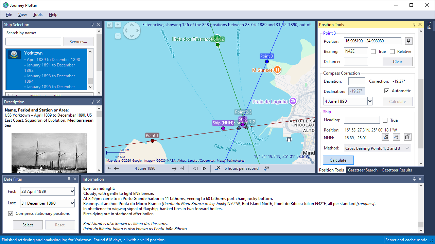Pin the Information panel
435x244 pixels.
pyautogui.click(x=415, y=179)
